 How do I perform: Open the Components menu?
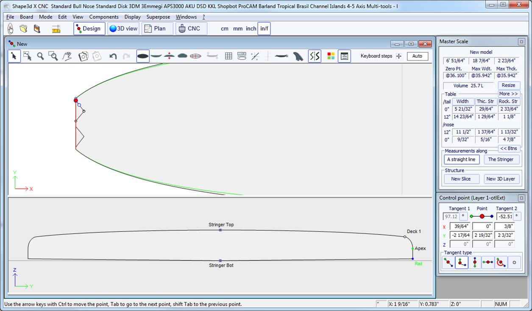(104, 17)
